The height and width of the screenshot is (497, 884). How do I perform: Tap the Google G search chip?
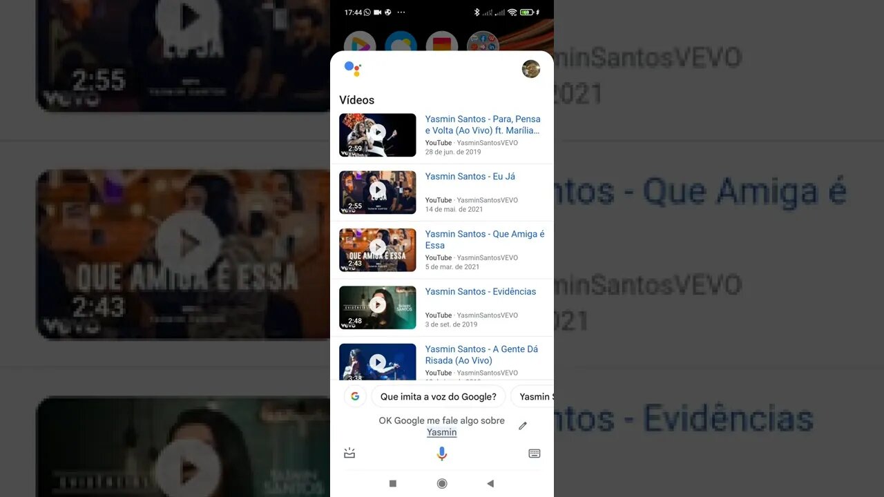click(355, 396)
